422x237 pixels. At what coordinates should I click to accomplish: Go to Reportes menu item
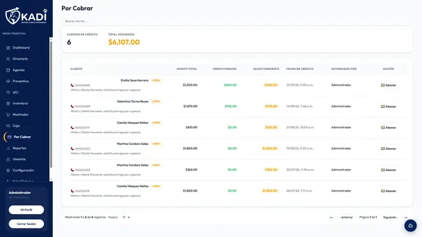point(19,148)
